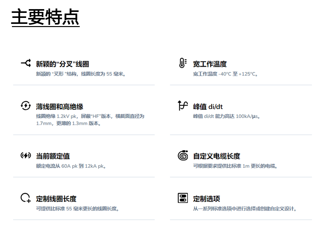329x226 pixels.
Task: Select heading 定制选项
Action: pyautogui.click(x=207, y=199)
